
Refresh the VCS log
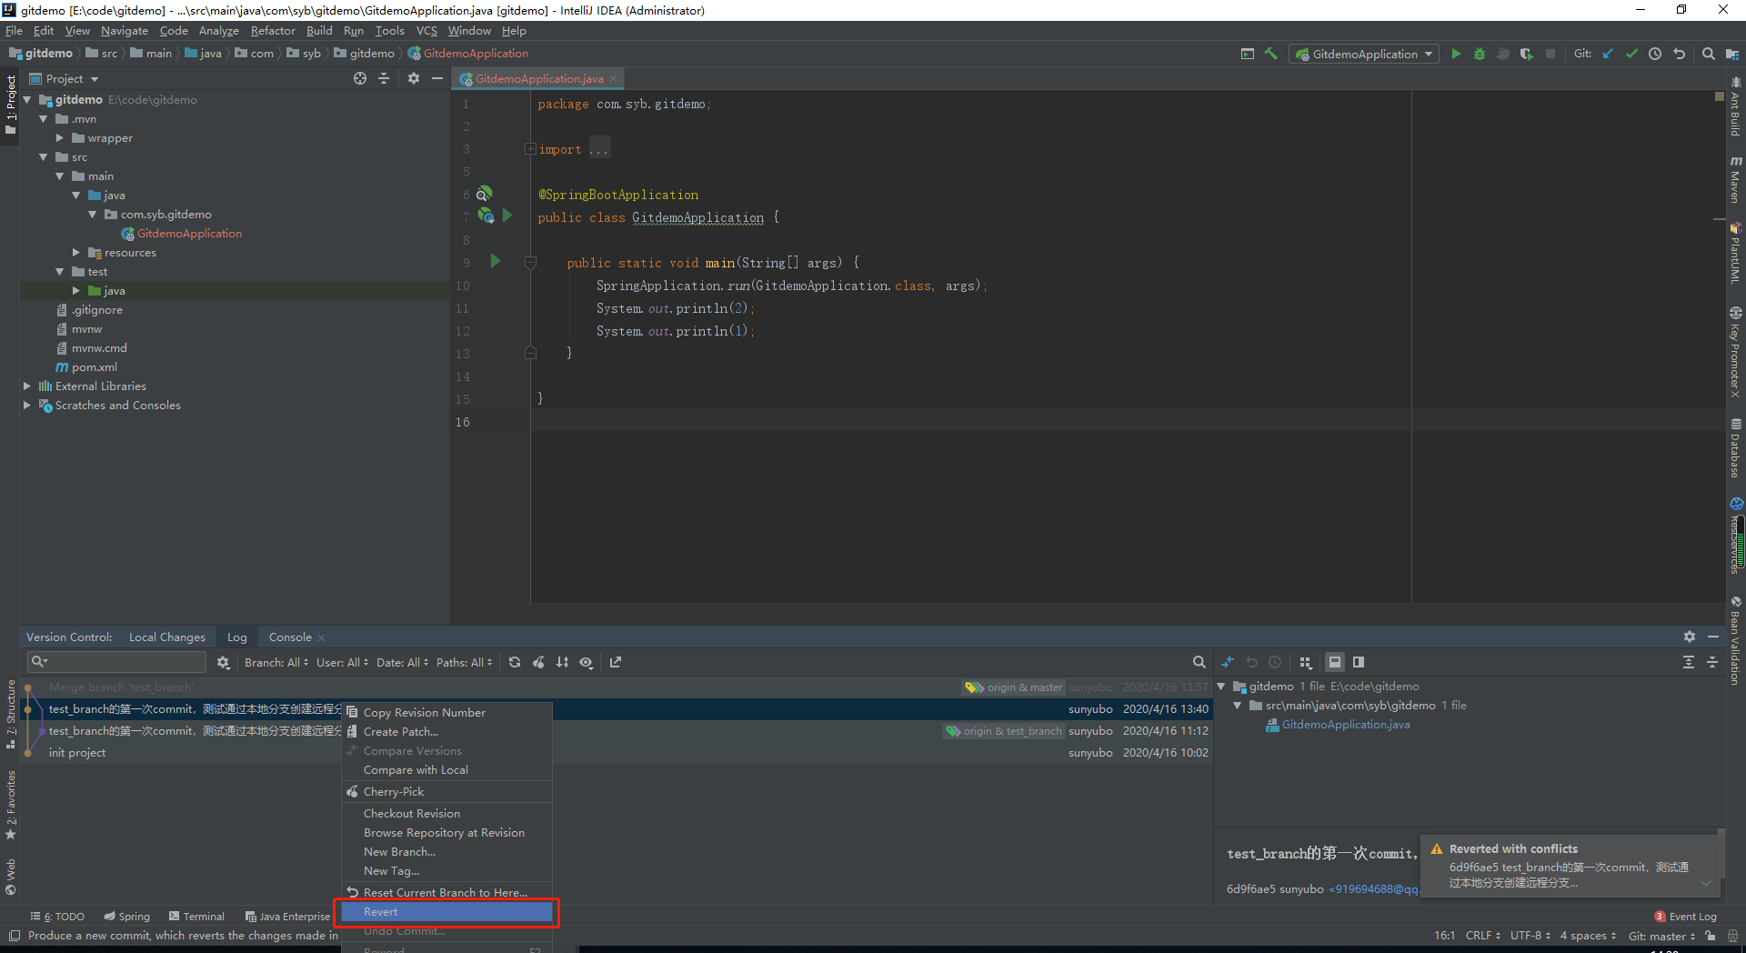pyautogui.click(x=515, y=662)
